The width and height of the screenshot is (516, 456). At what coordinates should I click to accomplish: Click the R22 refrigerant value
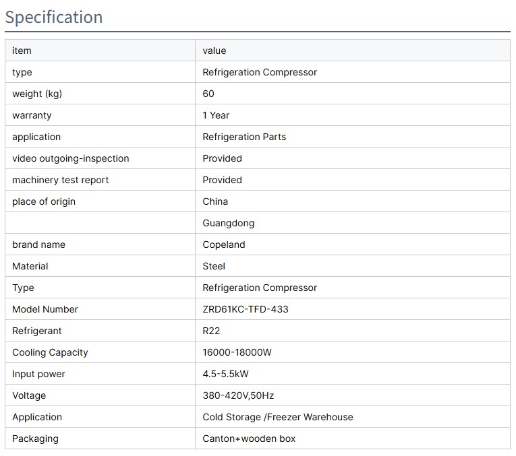click(211, 331)
